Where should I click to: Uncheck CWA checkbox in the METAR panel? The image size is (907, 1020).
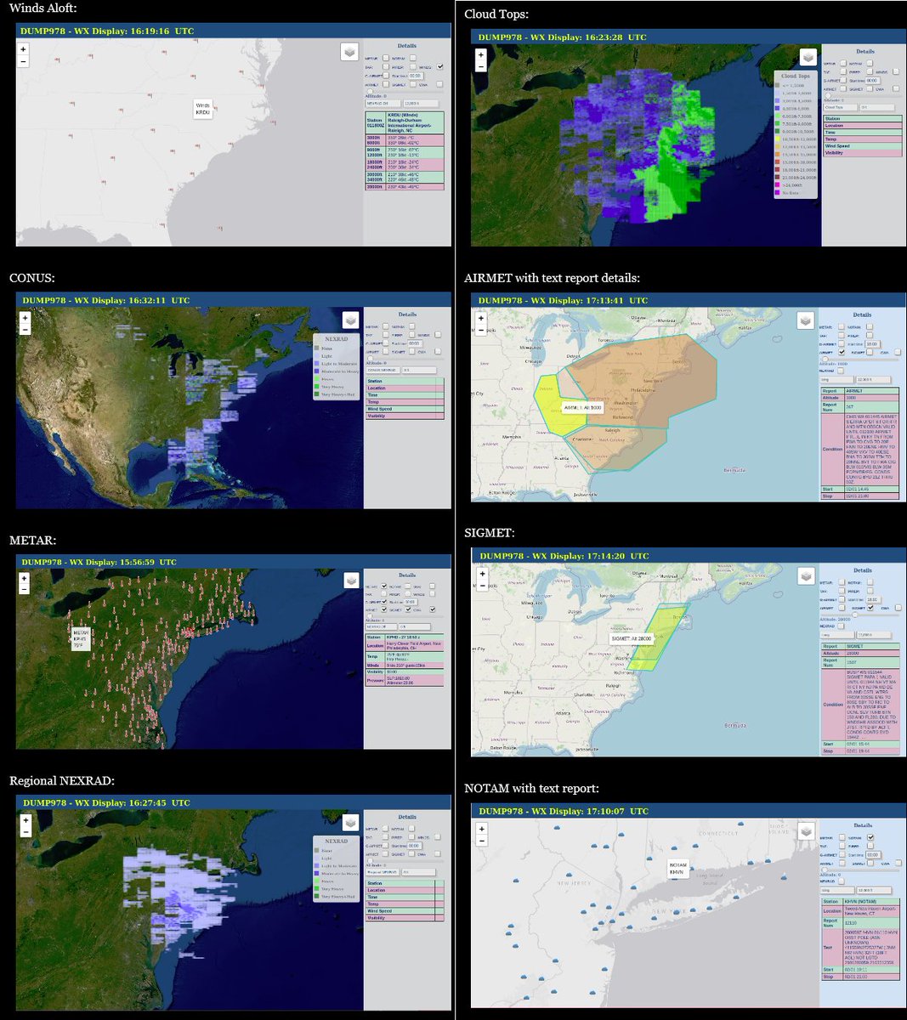tap(432, 609)
